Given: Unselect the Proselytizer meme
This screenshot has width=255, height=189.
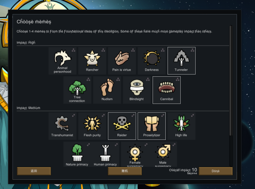Looking at the screenshot, I should [152, 126].
